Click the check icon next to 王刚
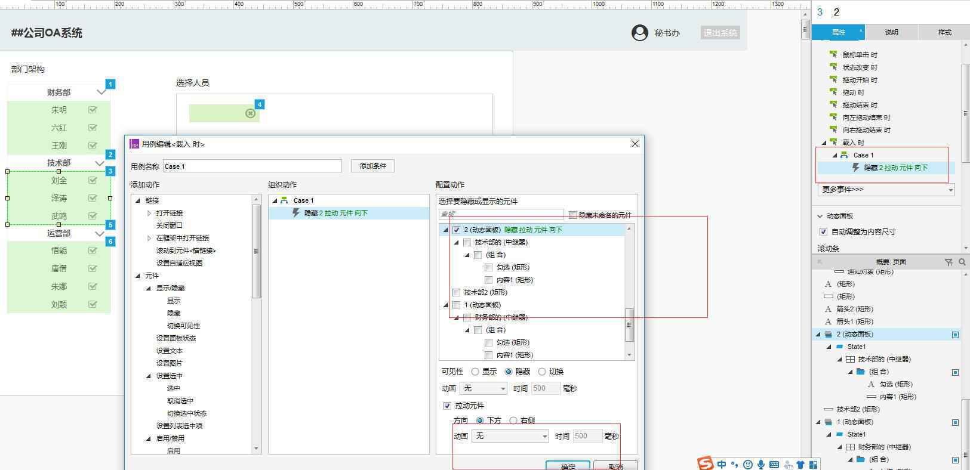This screenshot has height=470, width=970. [93, 146]
